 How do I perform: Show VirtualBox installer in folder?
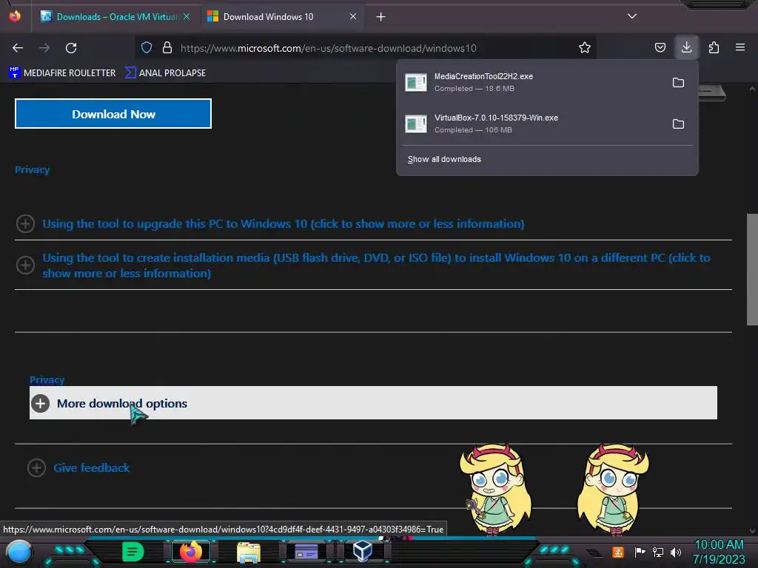(678, 124)
